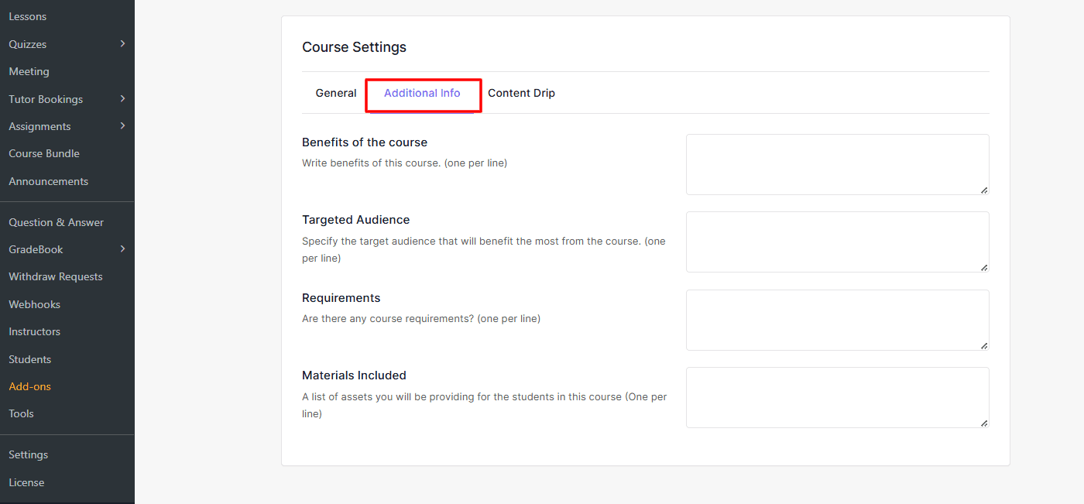
Task: Click the Materials Included text field
Action: pos(836,397)
